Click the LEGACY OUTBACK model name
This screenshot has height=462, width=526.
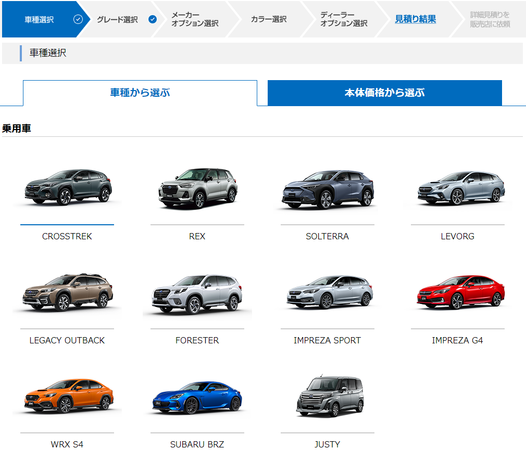pyautogui.click(x=67, y=340)
